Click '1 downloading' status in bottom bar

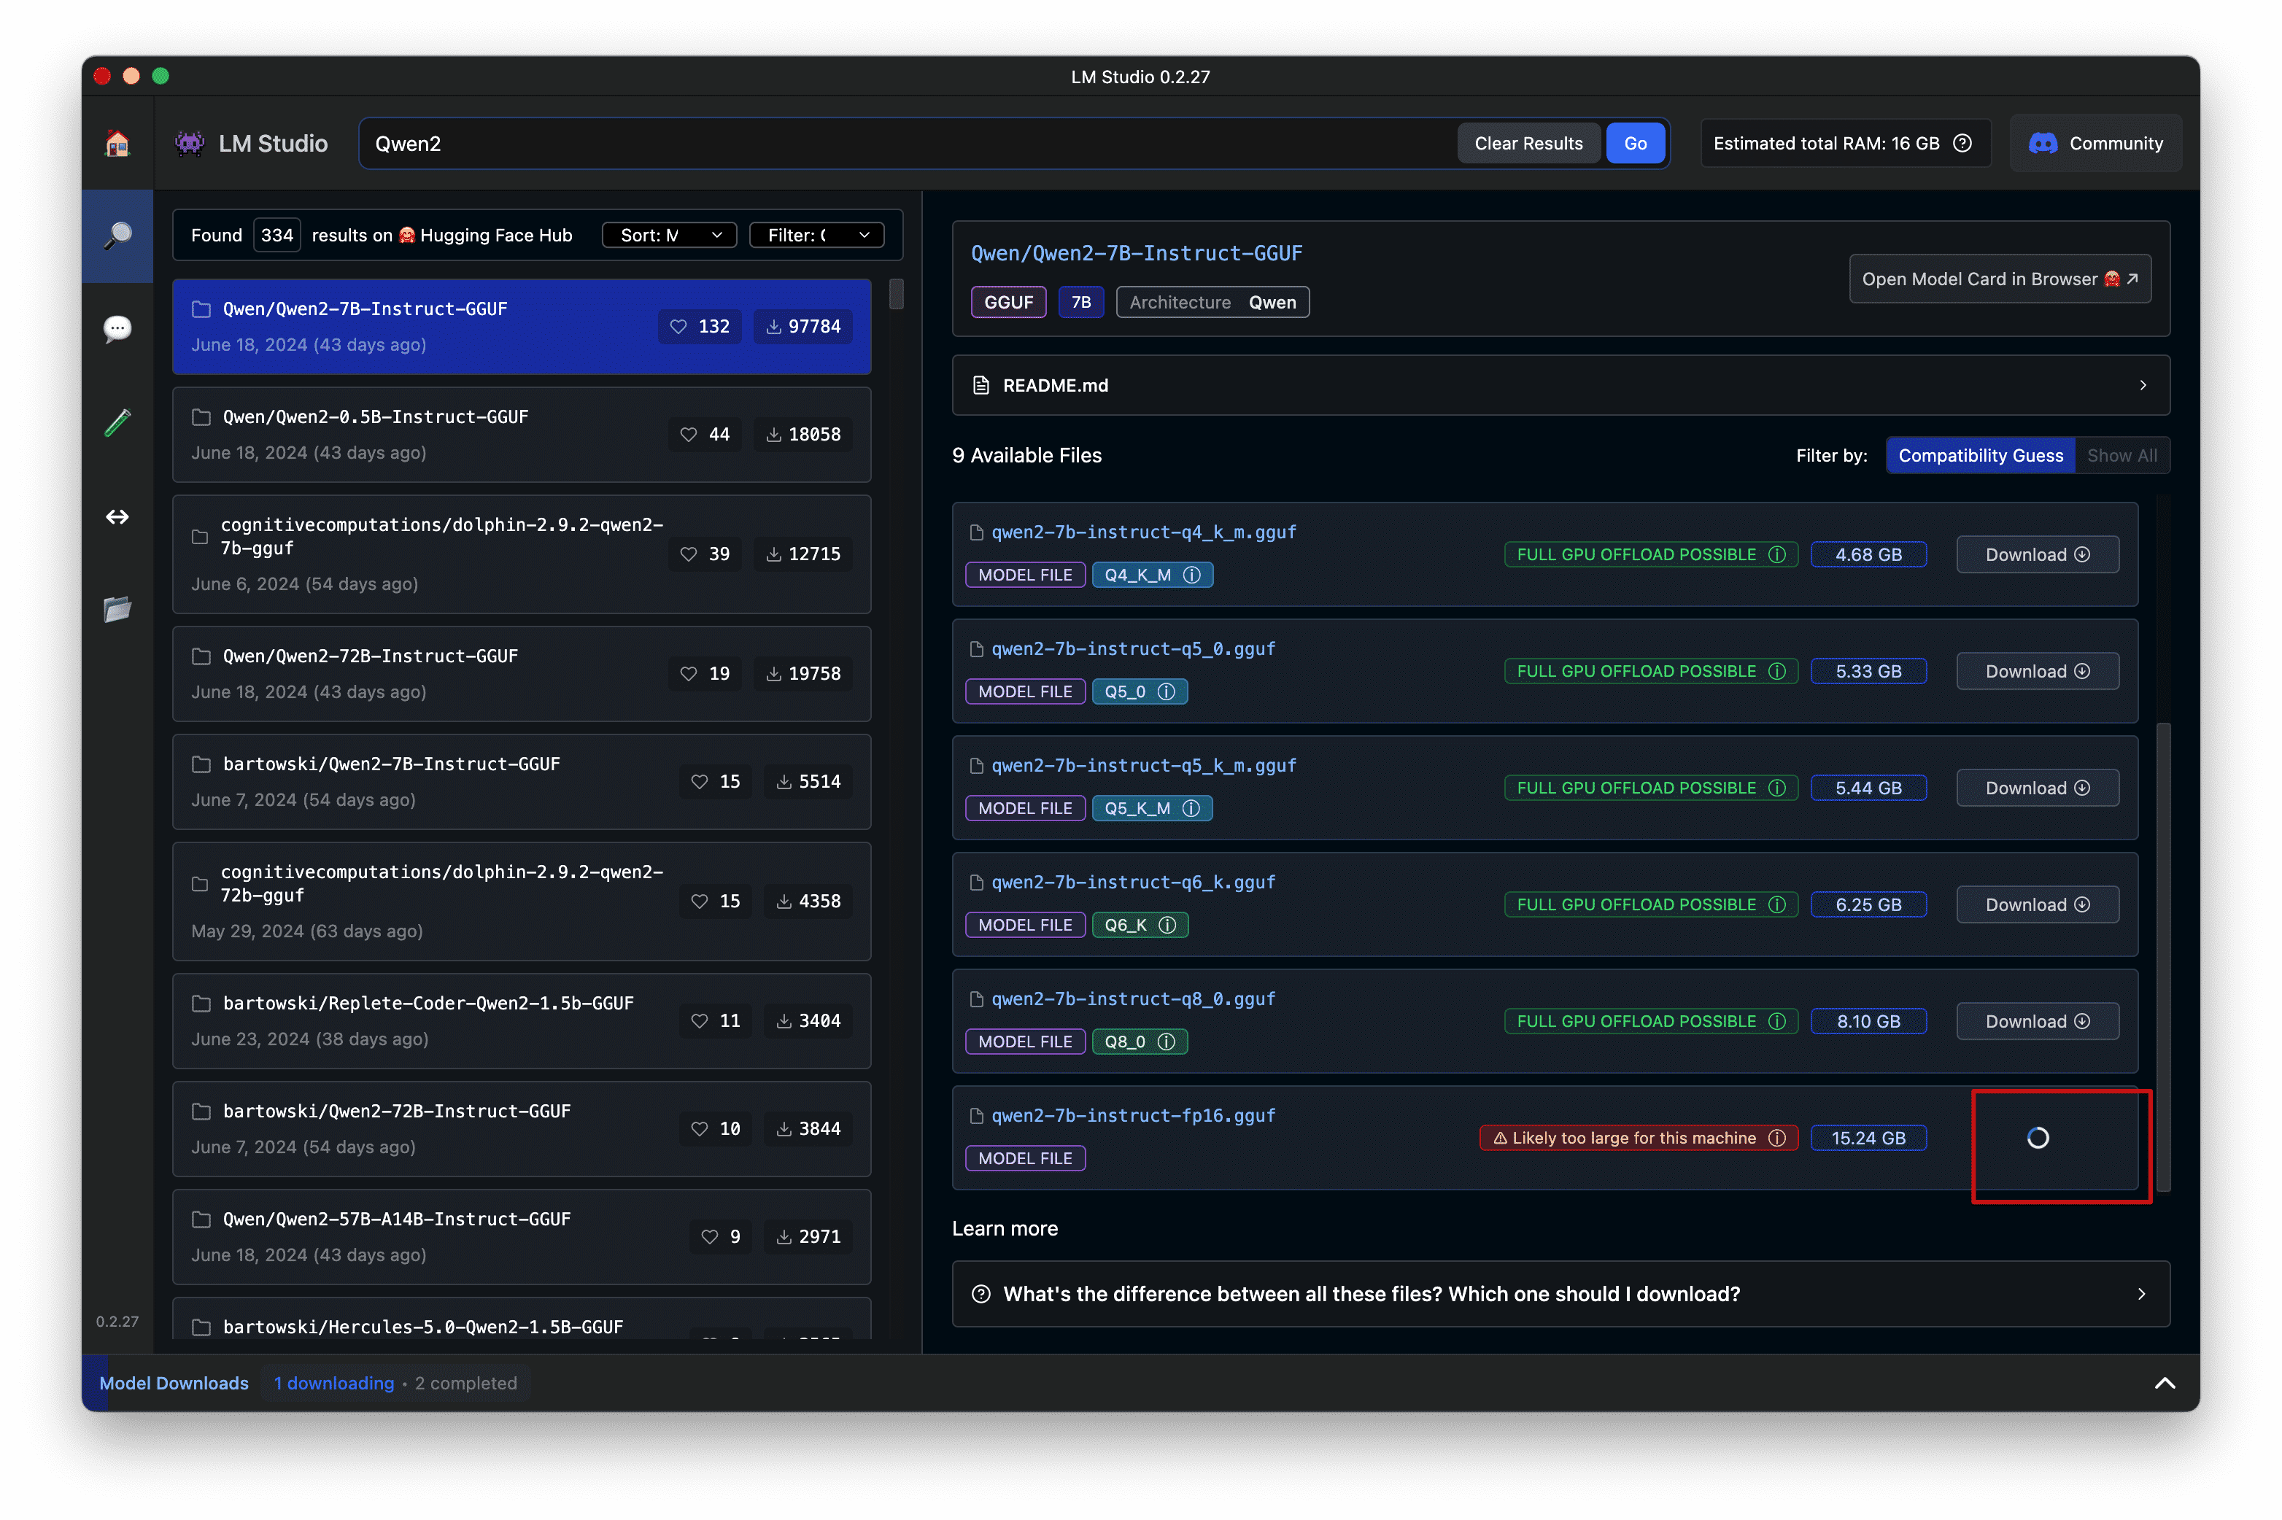(x=333, y=1384)
